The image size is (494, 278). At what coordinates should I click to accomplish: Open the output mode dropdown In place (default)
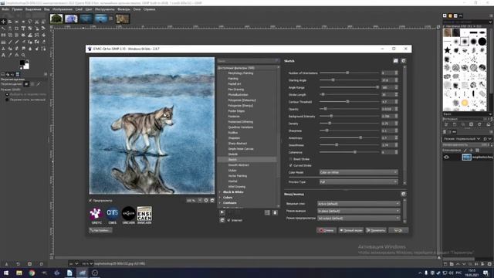(x=358, y=211)
